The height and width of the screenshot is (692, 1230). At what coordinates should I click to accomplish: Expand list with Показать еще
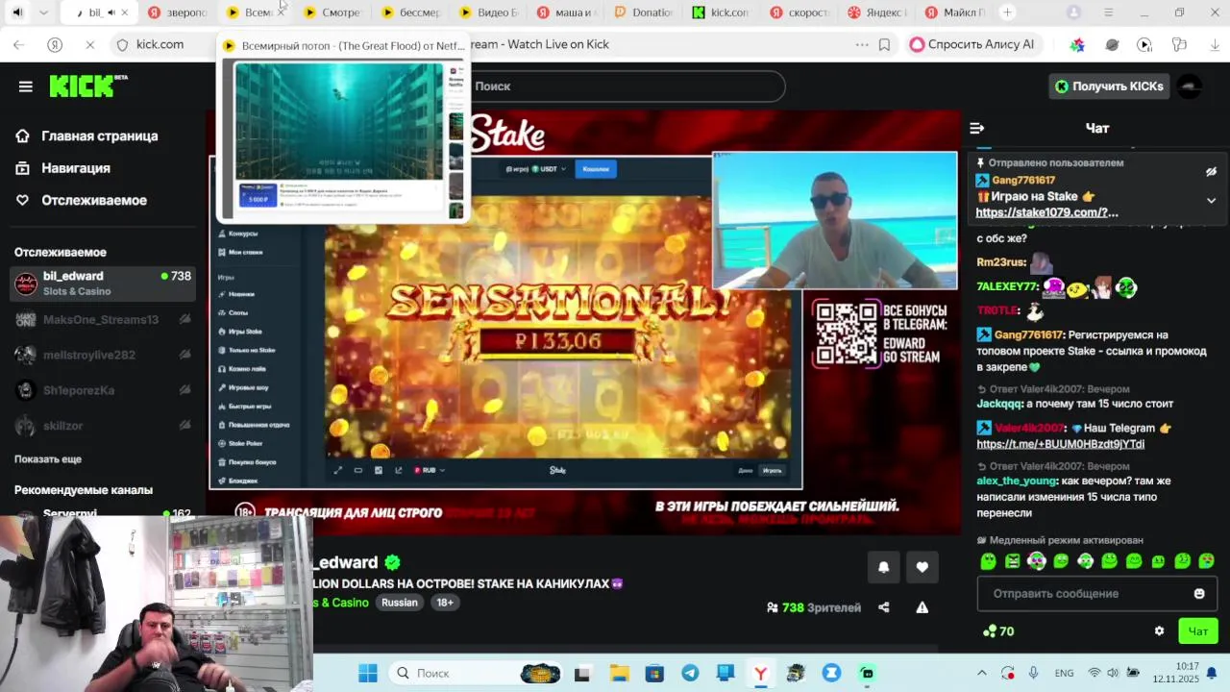click(48, 459)
